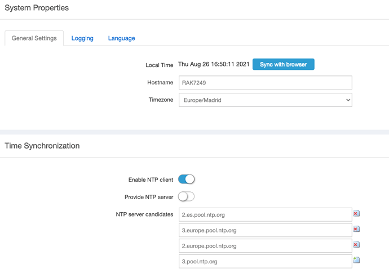Edit the 2.es.pool.ntp.org server field
This screenshot has height=278, width=389.
point(265,214)
